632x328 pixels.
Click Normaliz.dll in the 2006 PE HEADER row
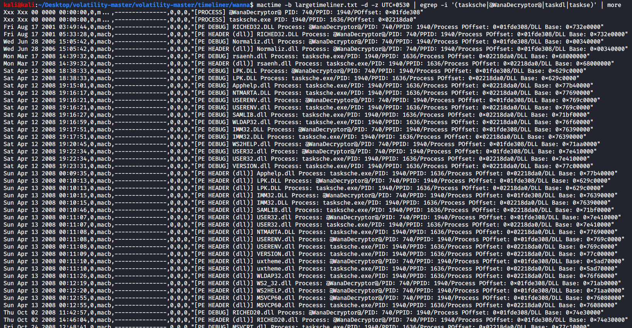point(278,49)
